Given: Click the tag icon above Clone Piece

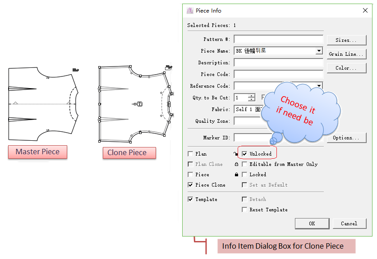Looking at the screenshot, I should pos(169,67).
